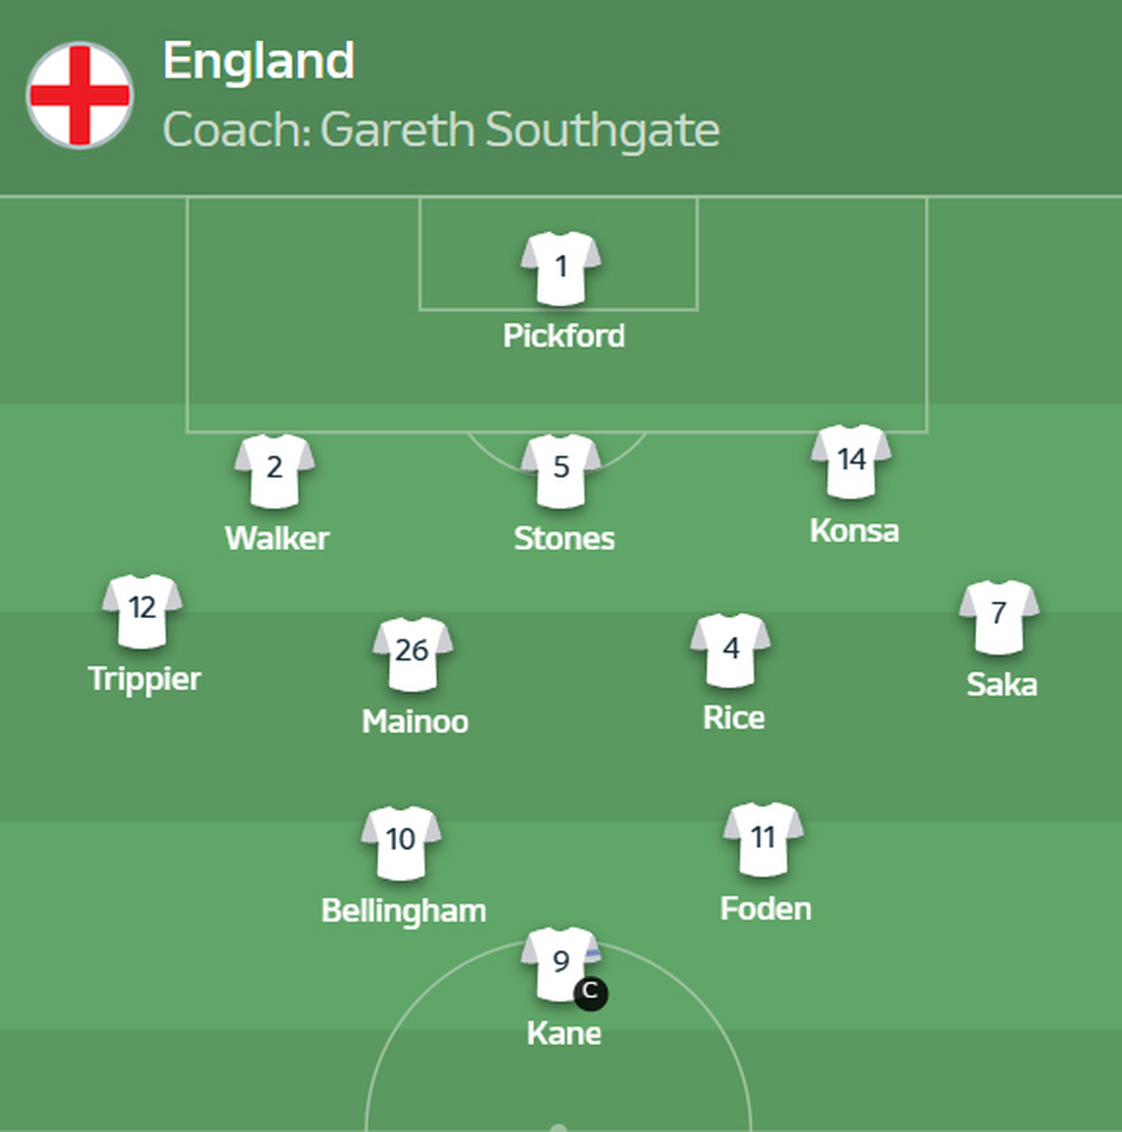Click the England flag icon

(80, 95)
